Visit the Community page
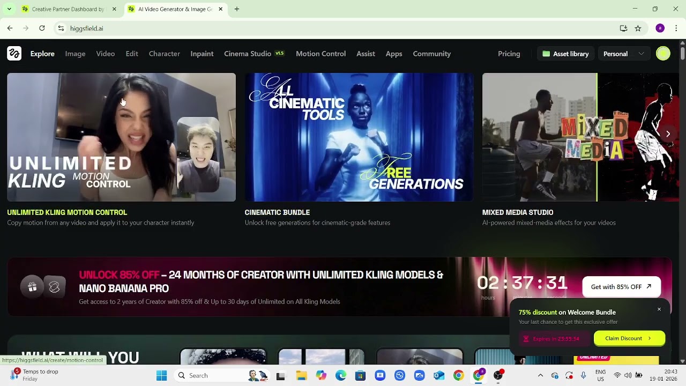The height and width of the screenshot is (386, 686). 432,54
